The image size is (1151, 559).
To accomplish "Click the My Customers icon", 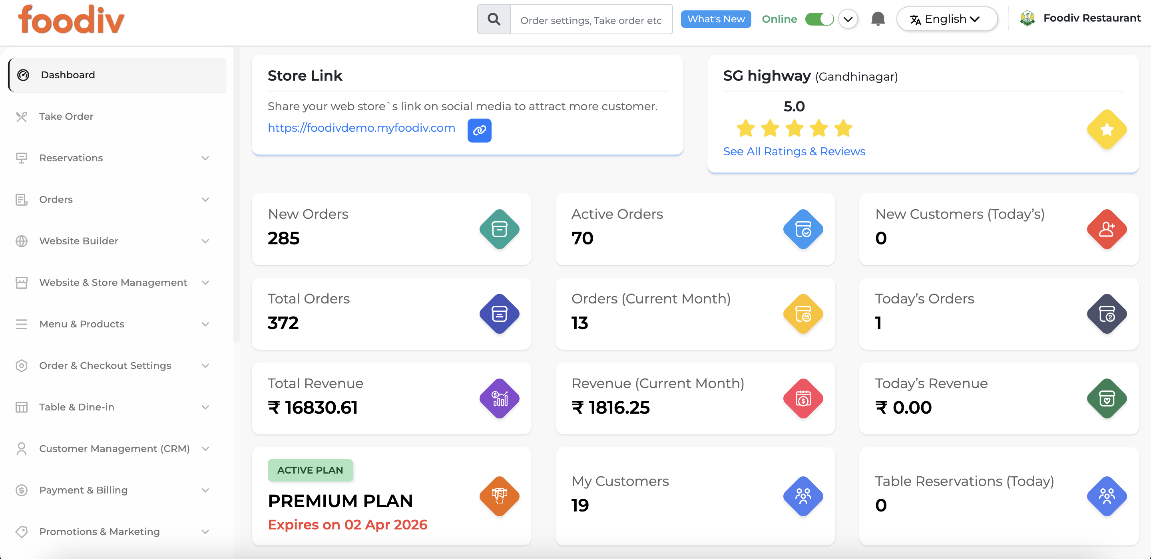I will click(x=803, y=496).
